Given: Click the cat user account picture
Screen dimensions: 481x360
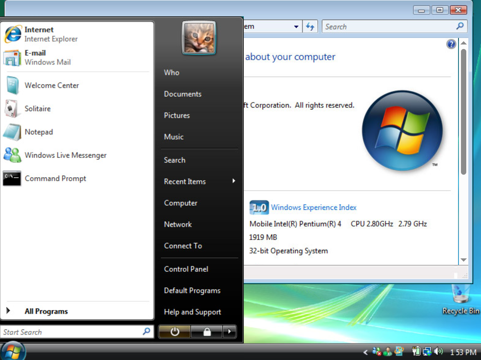Looking at the screenshot, I should [x=199, y=38].
